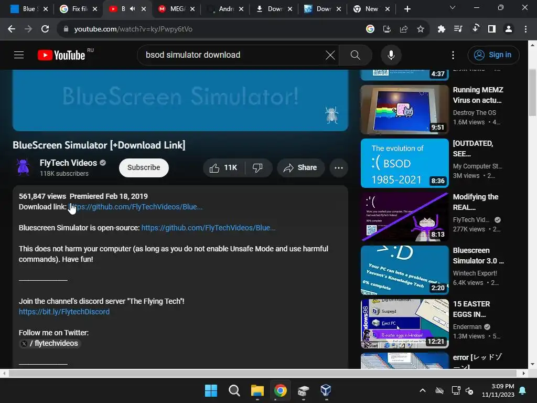Click the vertical page scrollbar thumb
Viewport: 537px width, 403px height.
532,92
